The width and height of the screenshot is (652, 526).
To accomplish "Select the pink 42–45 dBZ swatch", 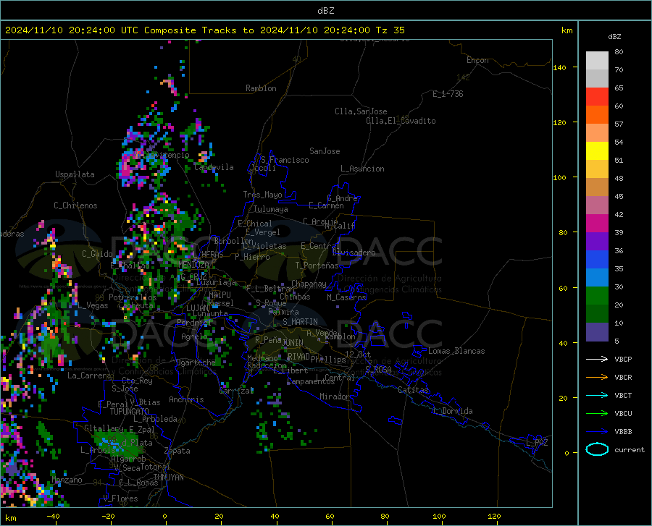I will [597, 205].
